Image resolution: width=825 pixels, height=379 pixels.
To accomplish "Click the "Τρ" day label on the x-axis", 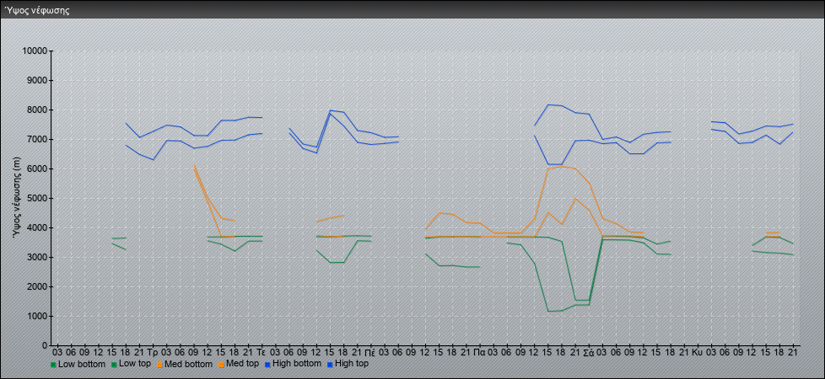I will [x=153, y=352].
